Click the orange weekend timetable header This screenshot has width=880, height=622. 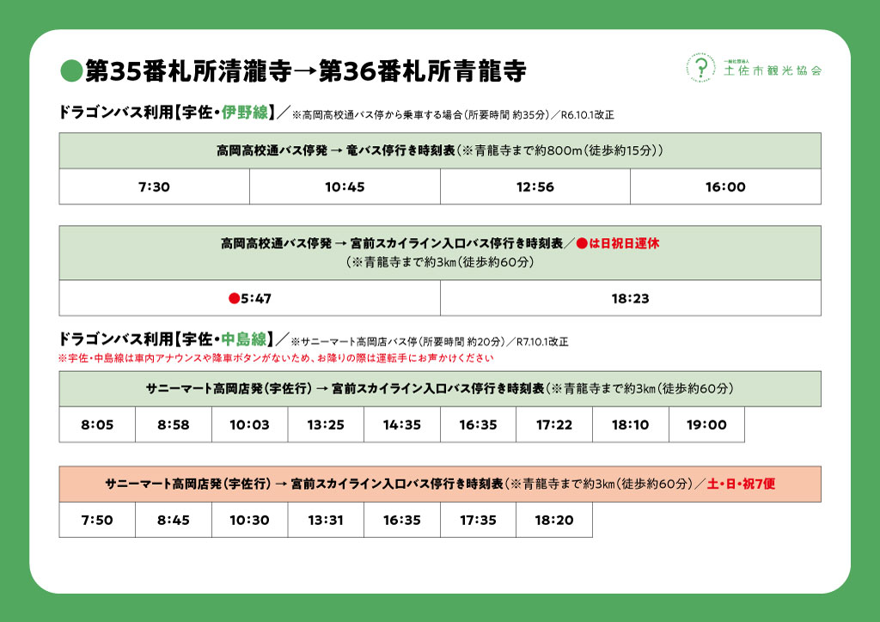[x=440, y=485]
